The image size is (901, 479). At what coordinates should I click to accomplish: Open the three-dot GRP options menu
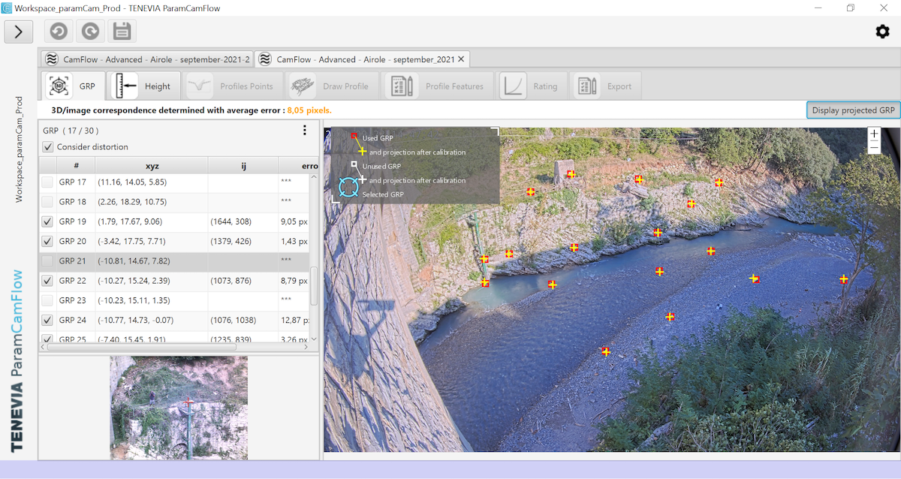click(305, 131)
